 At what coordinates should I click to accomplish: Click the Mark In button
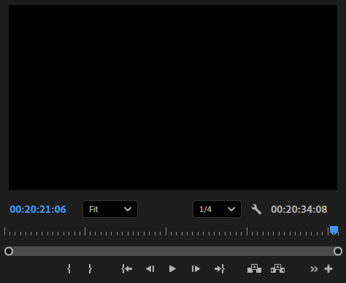click(69, 269)
